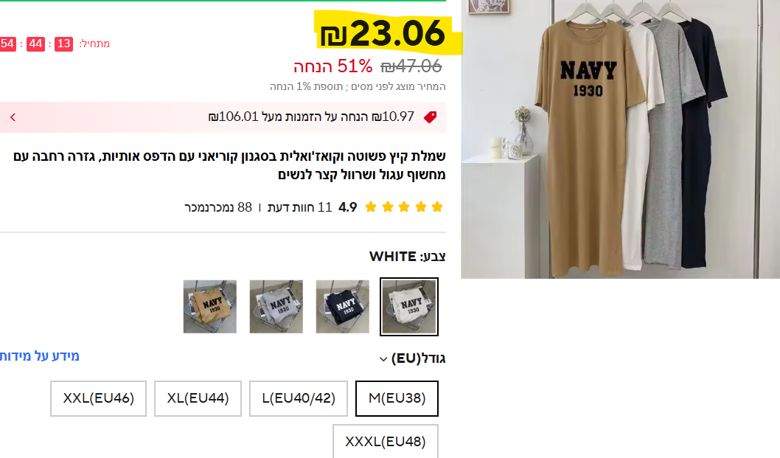Click the highlighted ₪23.06 price
The height and width of the screenshot is (458, 780).
point(383,33)
